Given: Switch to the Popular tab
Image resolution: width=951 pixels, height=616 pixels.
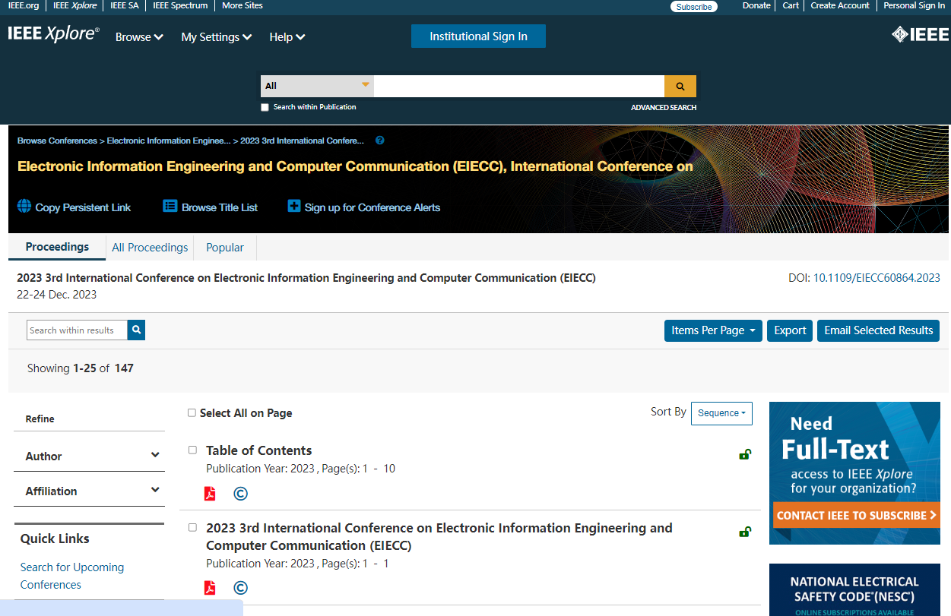Looking at the screenshot, I should 225,248.
